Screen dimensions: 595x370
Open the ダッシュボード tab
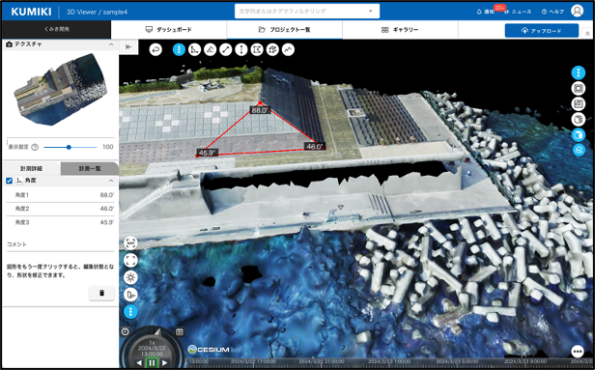(169, 30)
